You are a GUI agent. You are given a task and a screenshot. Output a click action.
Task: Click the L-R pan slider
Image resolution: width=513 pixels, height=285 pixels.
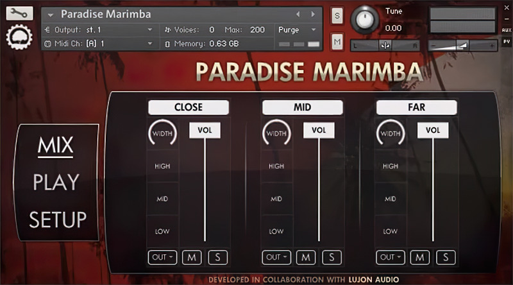(x=385, y=46)
